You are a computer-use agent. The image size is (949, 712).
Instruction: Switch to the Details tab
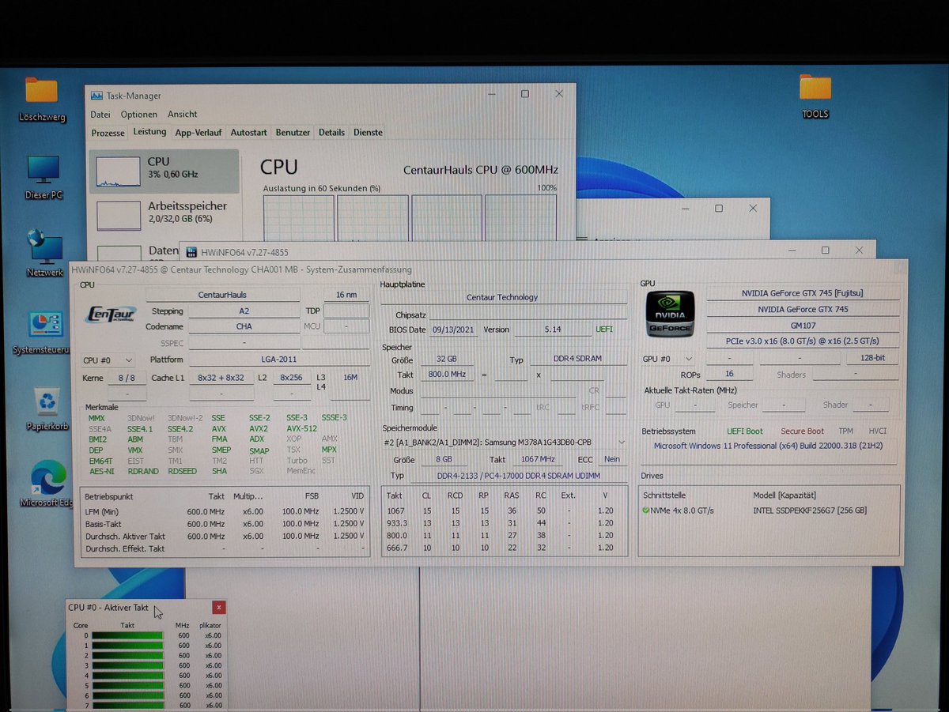click(x=332, y=133)
